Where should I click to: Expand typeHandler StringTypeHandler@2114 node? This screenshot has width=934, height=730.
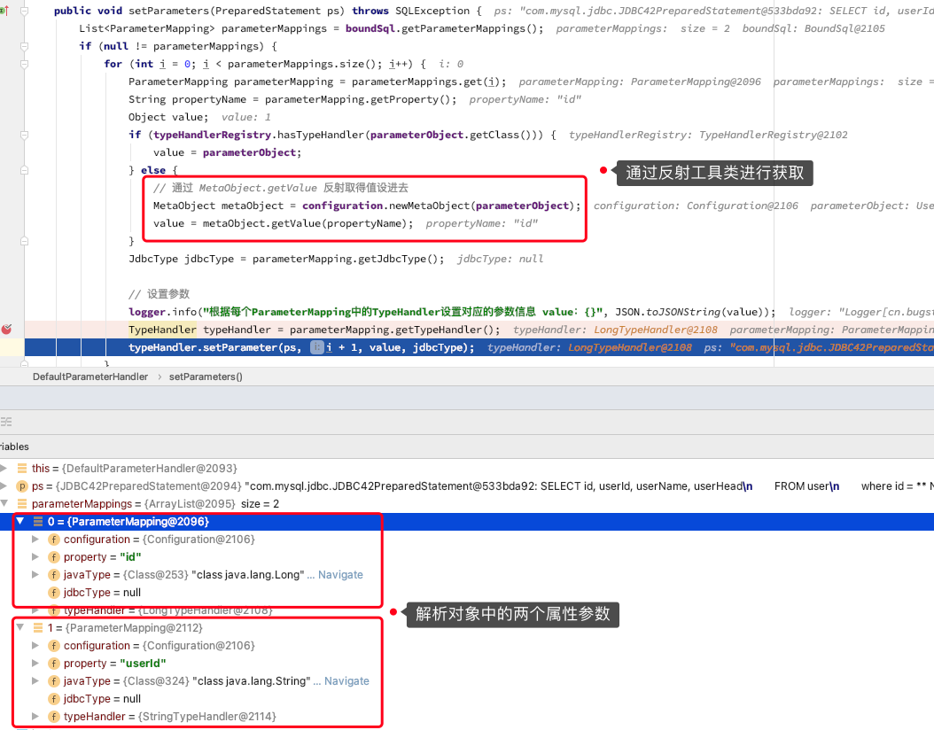35,717
